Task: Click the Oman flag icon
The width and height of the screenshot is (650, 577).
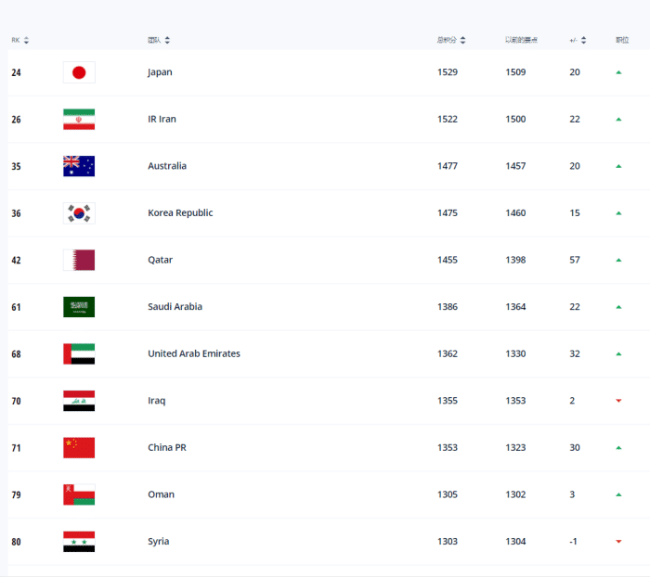Action: (x=79, y=494)
